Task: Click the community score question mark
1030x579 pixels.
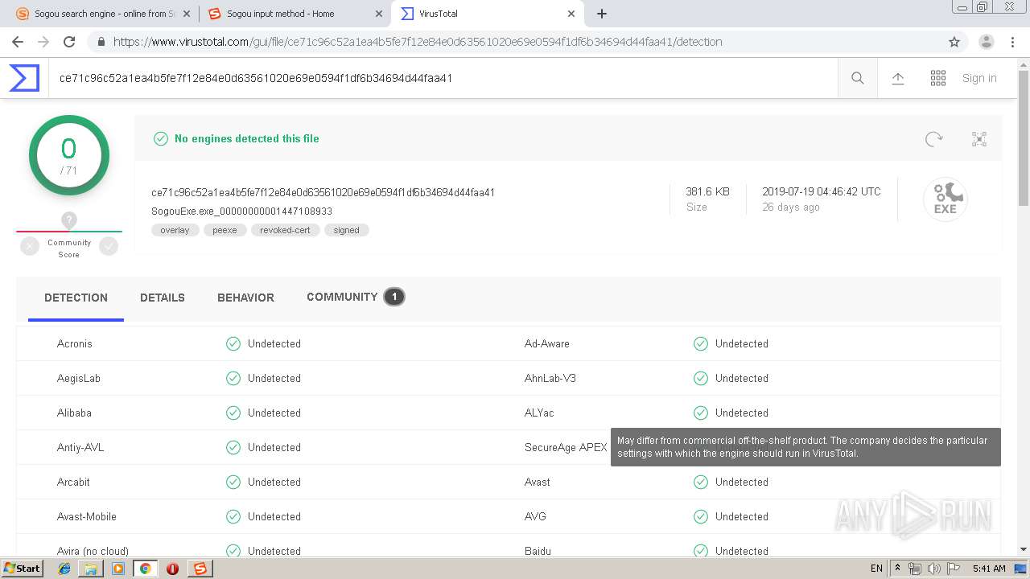Action: (x=69, y=220)
